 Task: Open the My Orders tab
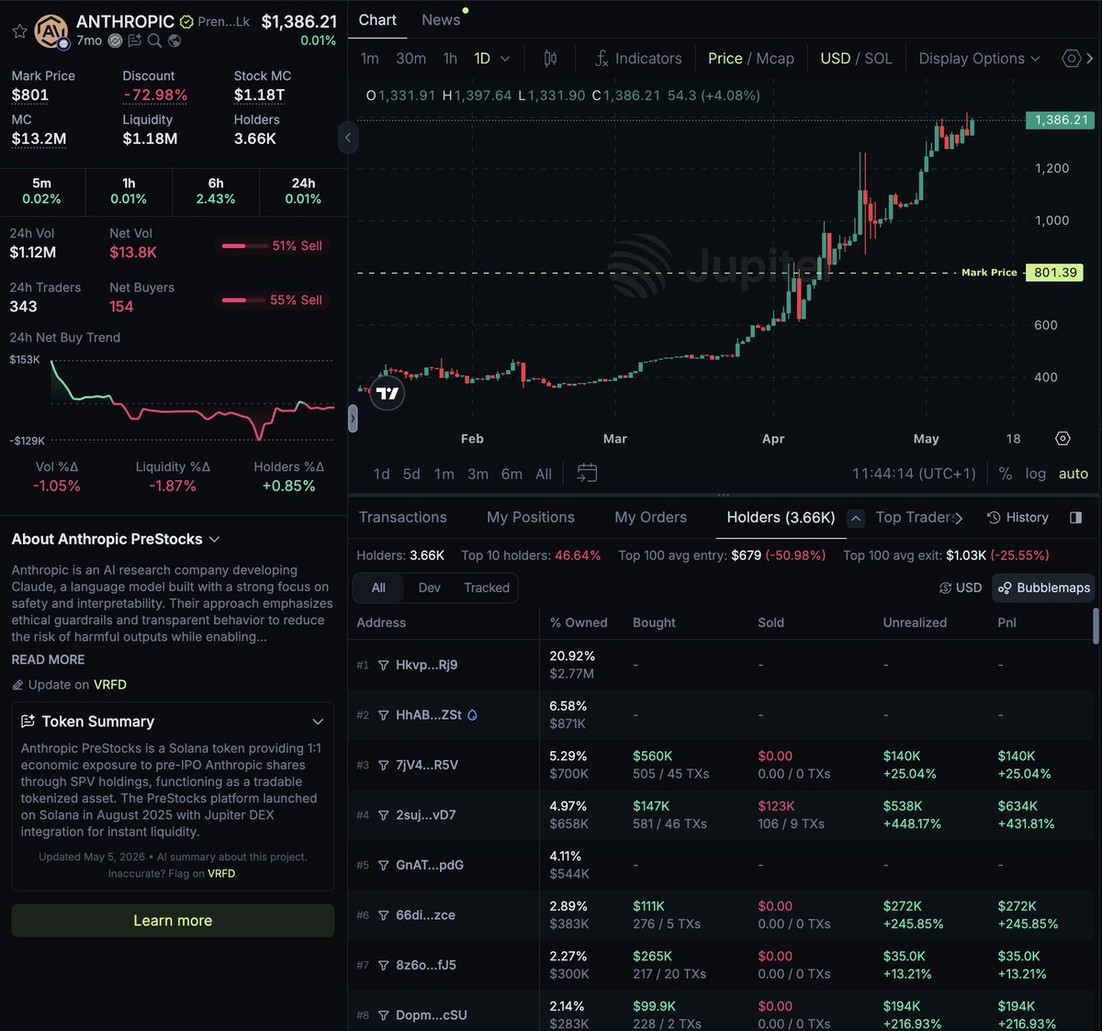[651, 518]
